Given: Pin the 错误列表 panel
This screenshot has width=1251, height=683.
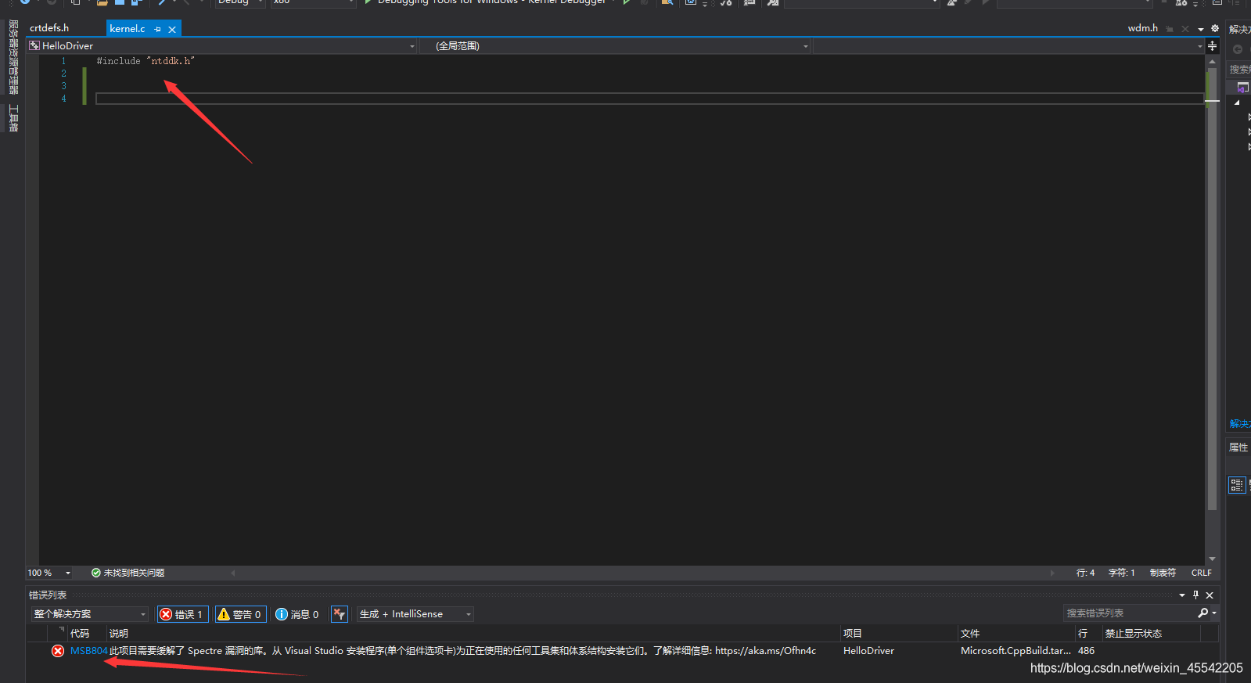Looking at the screenshot, I should click(1195, 595).
